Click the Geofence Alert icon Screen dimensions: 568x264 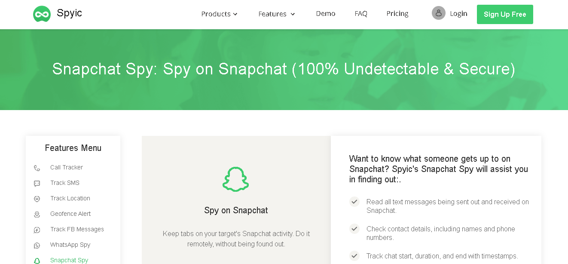click(x=37, y=215)
